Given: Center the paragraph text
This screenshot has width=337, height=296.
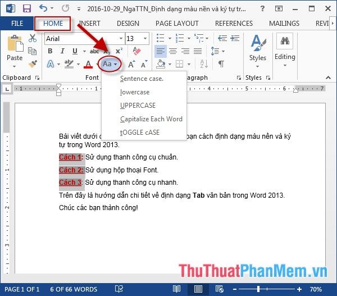Looking at the screenshot, I should click(x=173, y=51).
